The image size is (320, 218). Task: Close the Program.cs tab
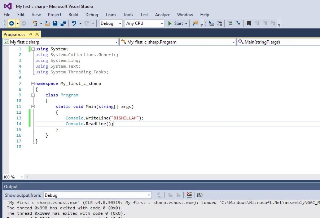coord(37,34)
